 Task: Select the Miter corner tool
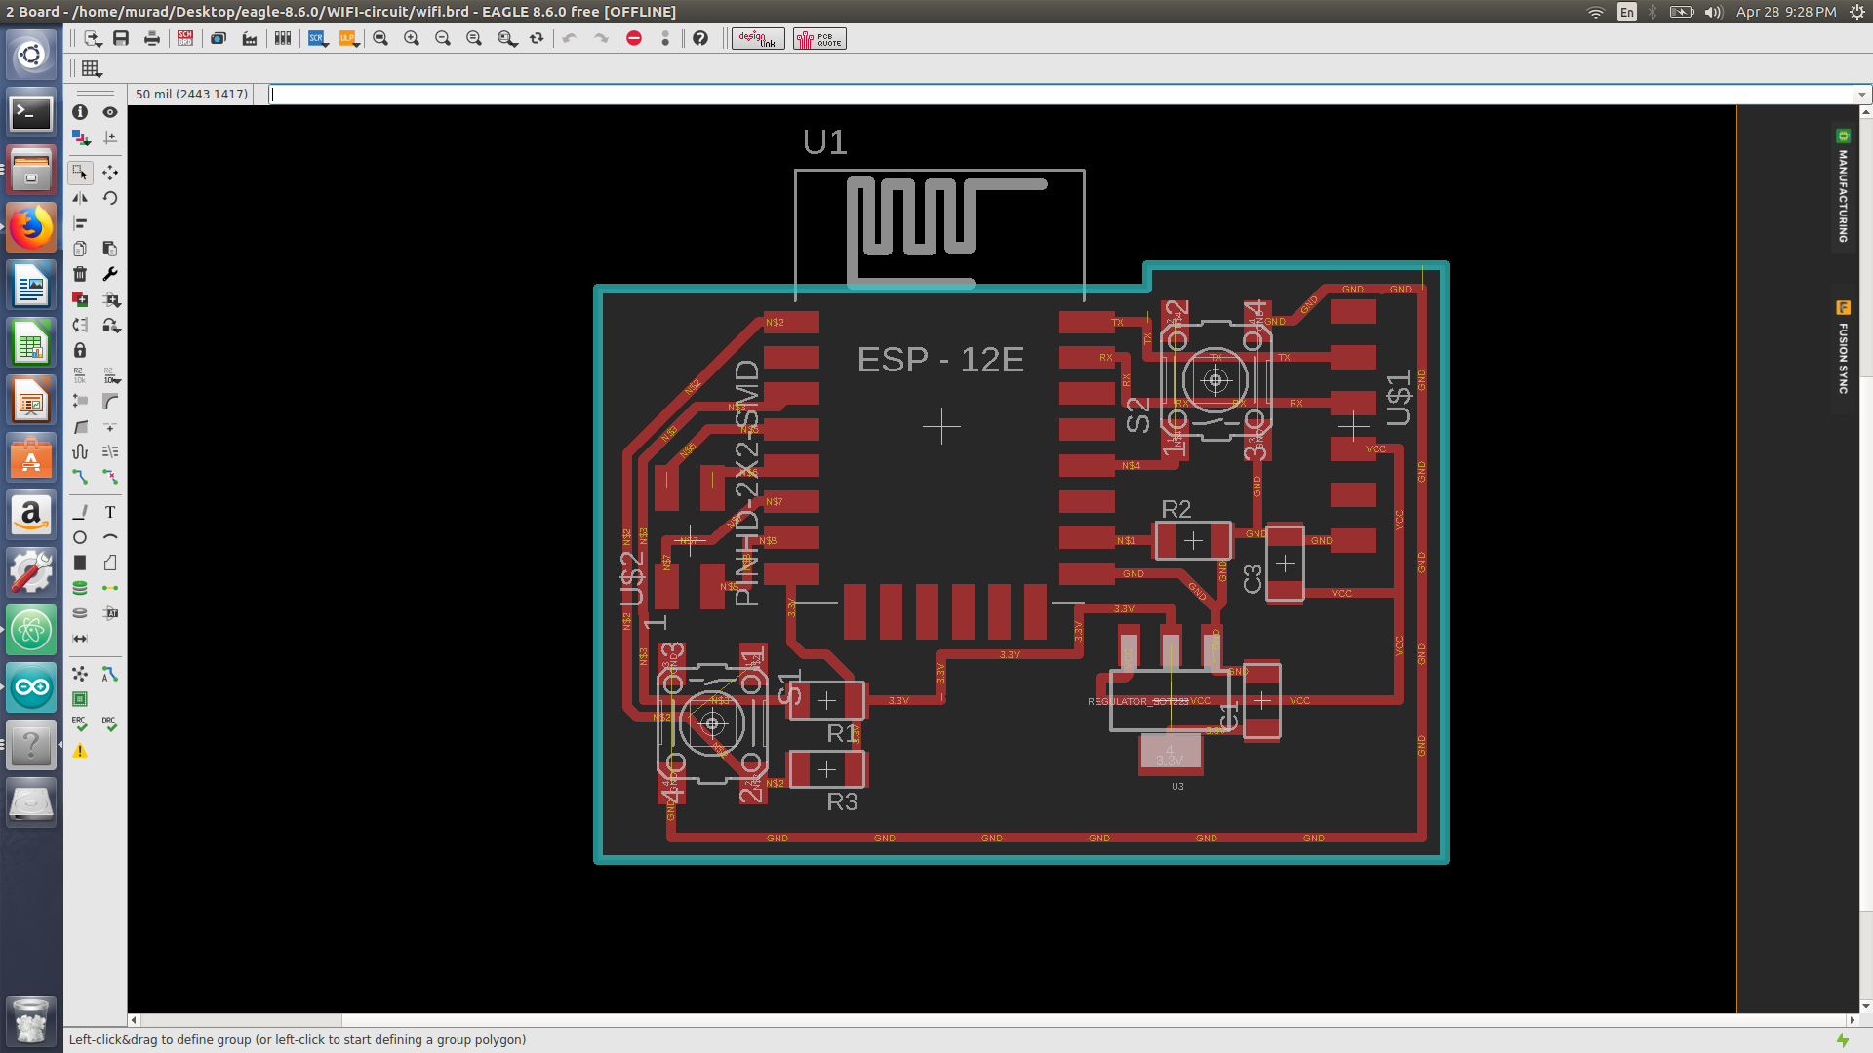point(110,401)
